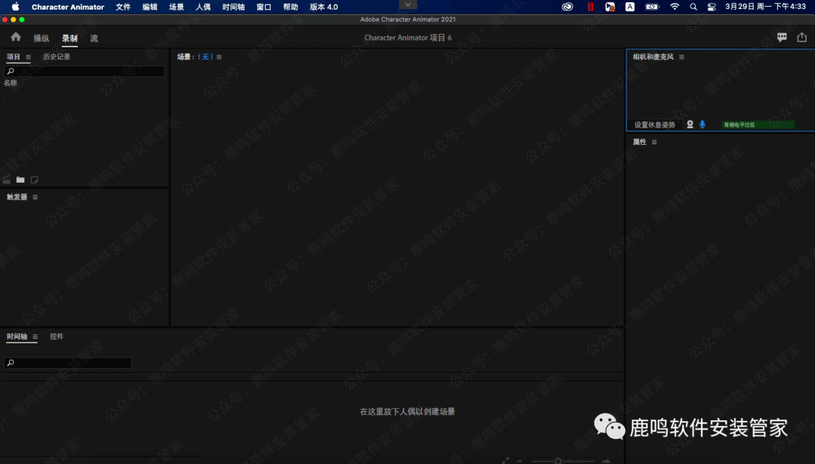Open 相机和麦克风 panel menu

681,57
